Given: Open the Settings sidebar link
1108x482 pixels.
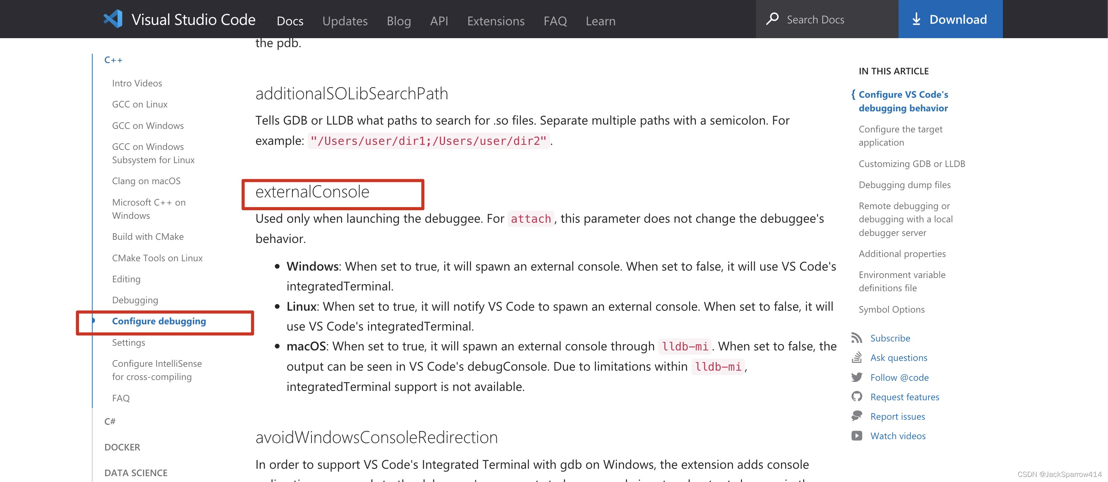Looking at the screenshot, I should tap(128, 342).
